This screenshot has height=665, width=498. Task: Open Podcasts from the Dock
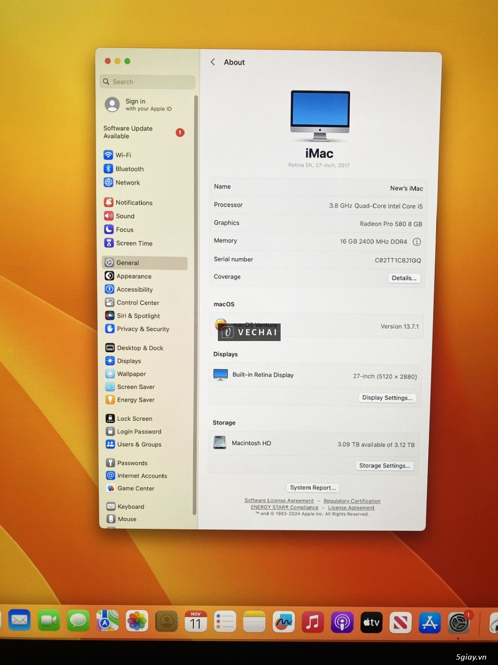pos(342,623)
